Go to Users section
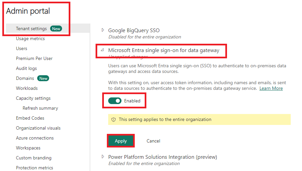 tap(21, 48)
